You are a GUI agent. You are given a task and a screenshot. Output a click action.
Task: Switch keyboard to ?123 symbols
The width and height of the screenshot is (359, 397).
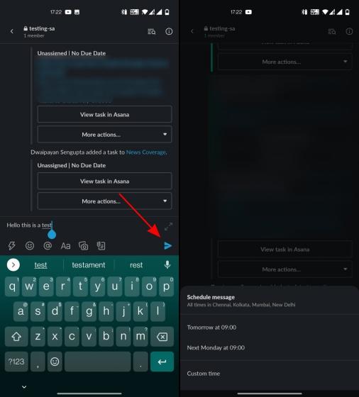tap(16, 362)
